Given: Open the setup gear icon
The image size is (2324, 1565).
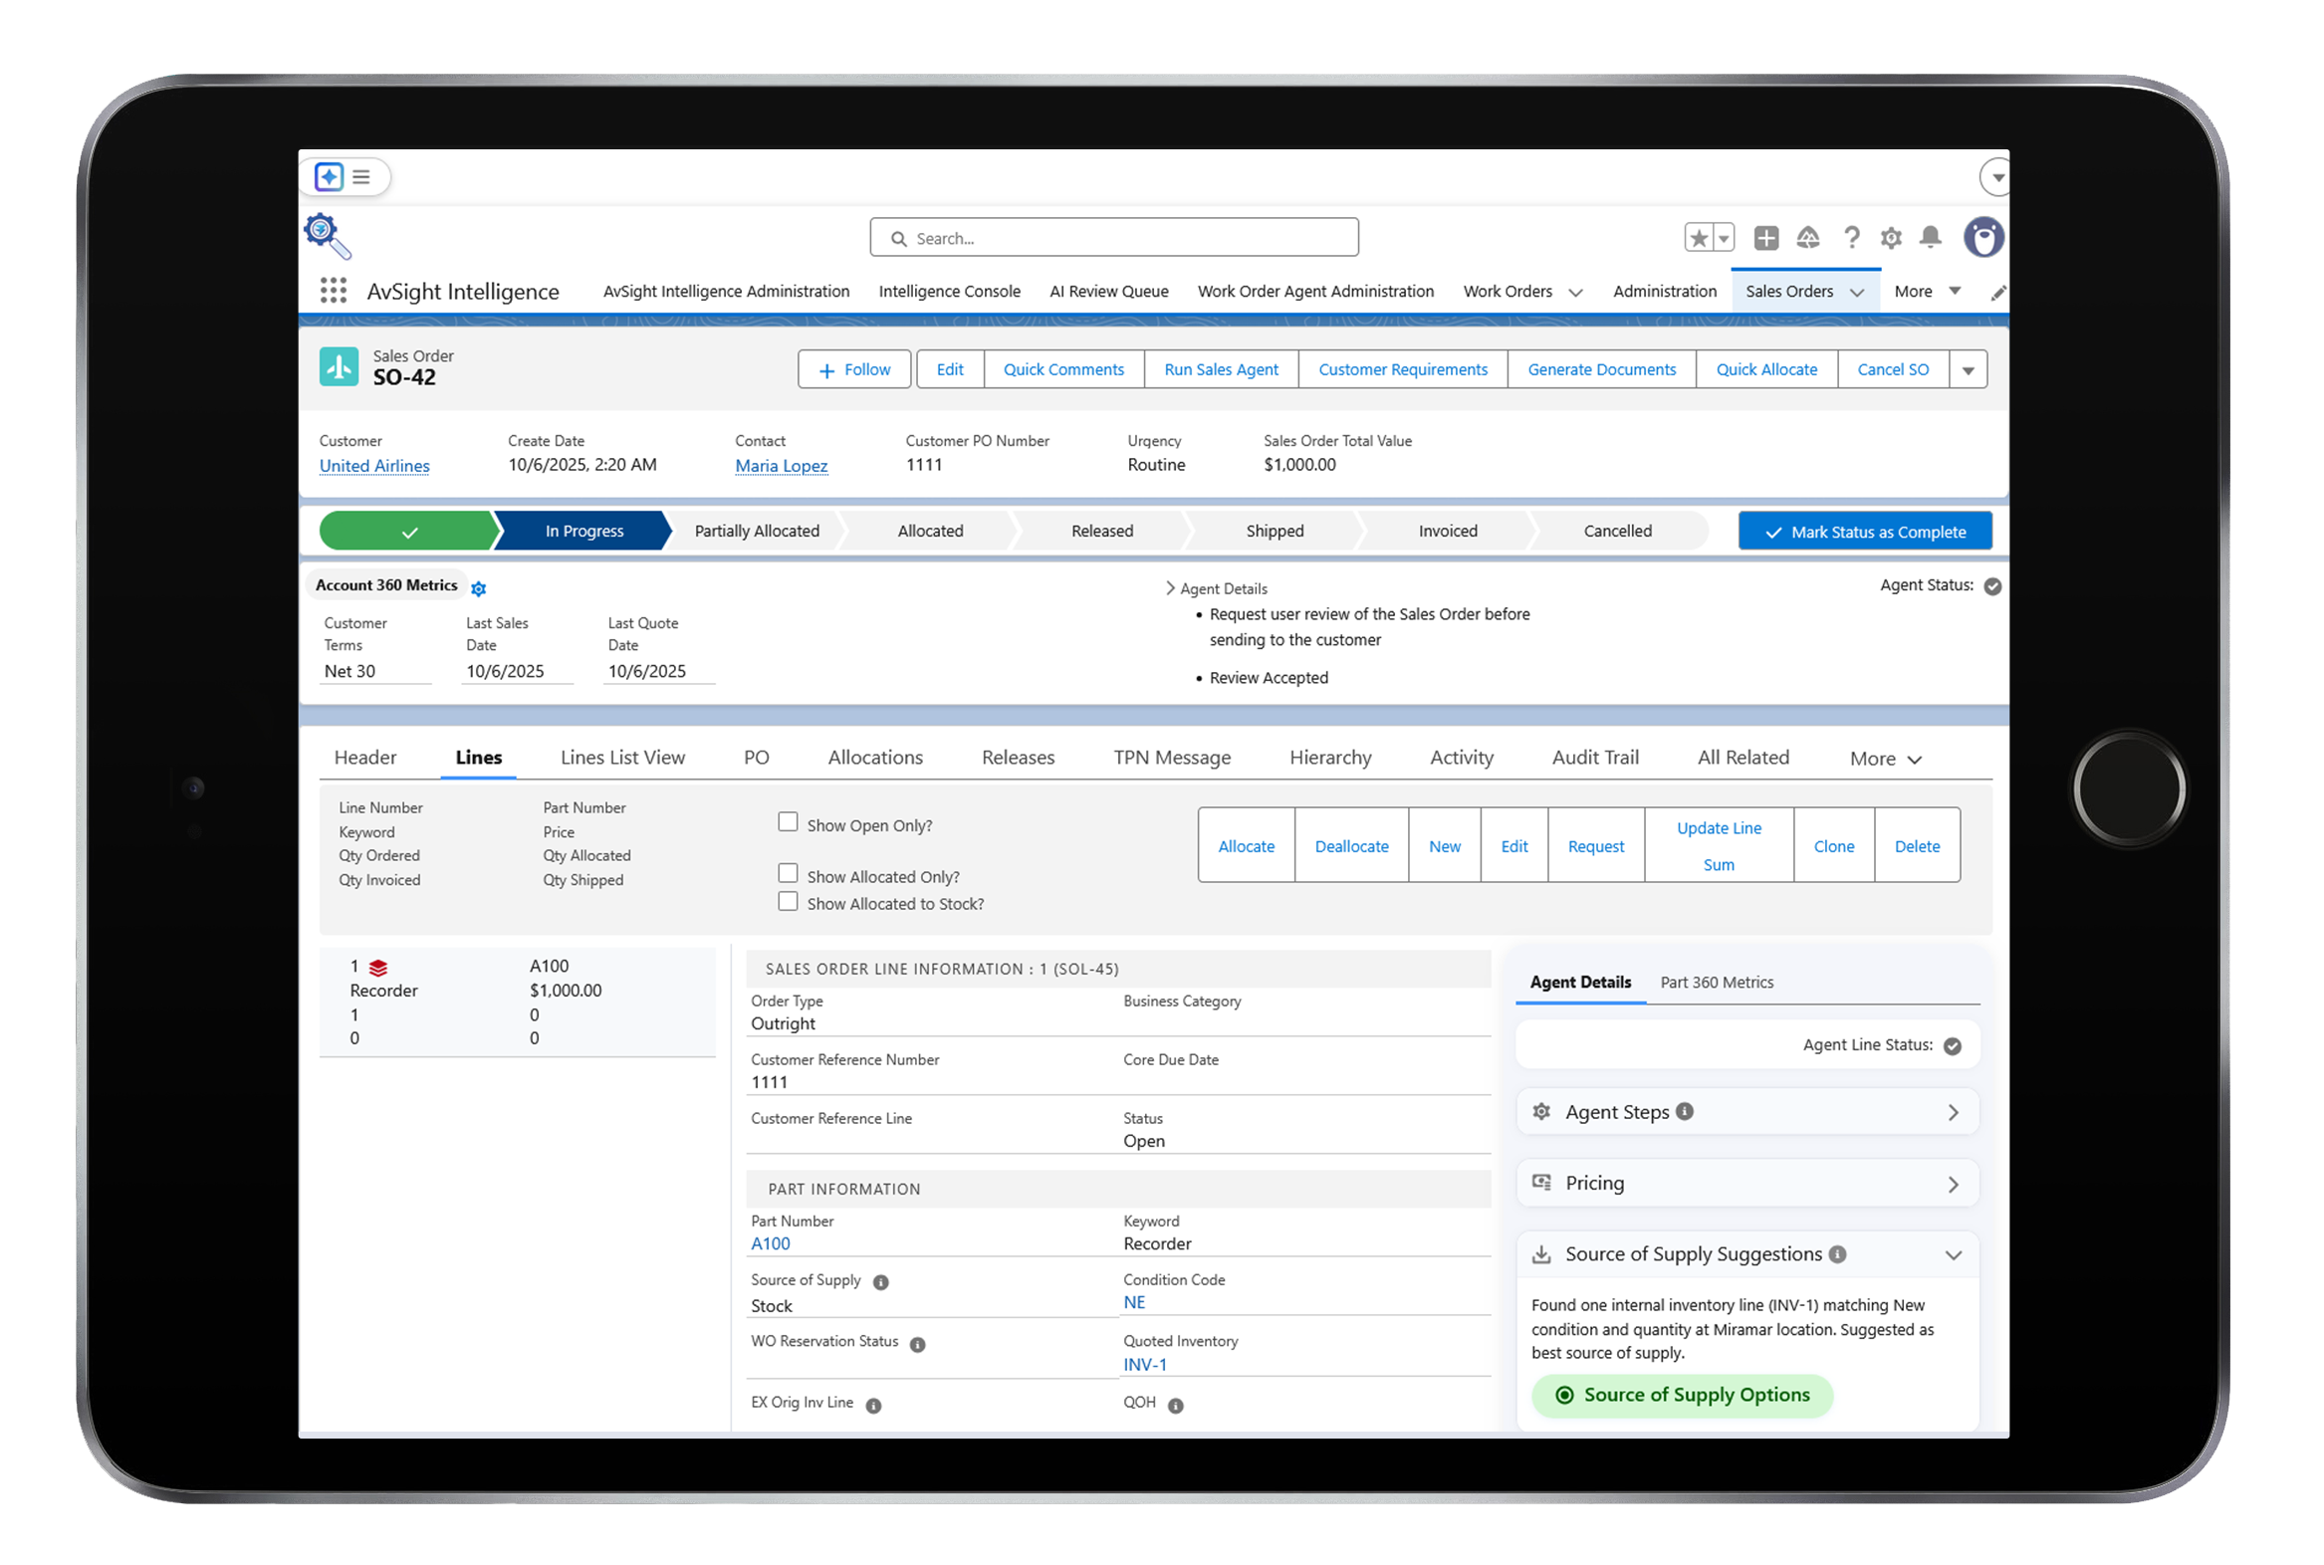Looking at the screenshot, I should [1891, 238].
